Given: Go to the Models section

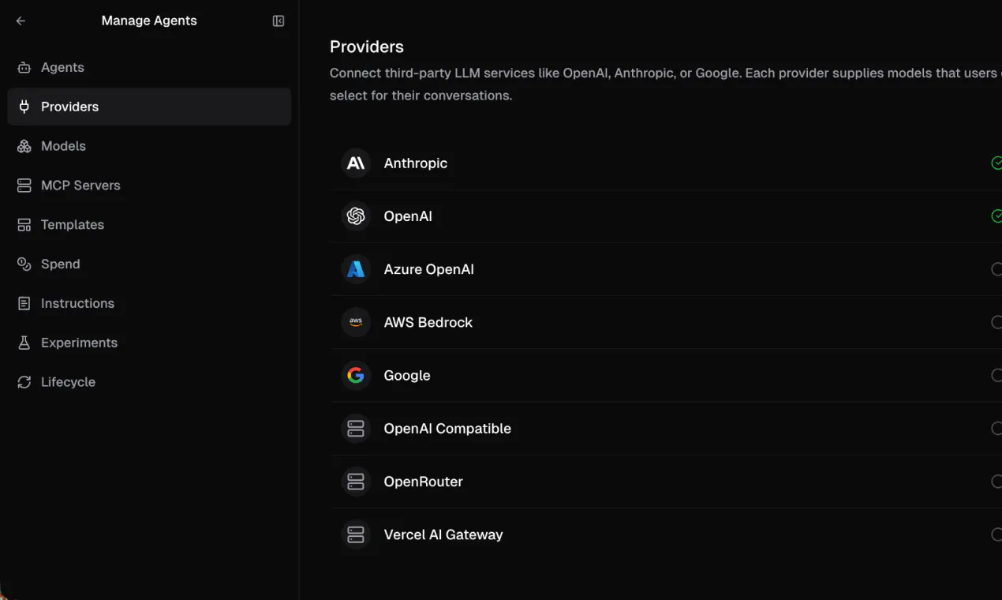Looking at the screenshot, I should coord(149,146).
